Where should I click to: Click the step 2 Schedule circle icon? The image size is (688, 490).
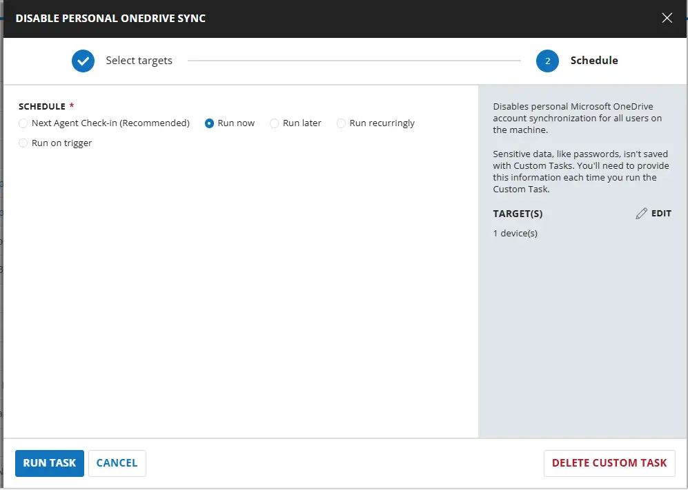coord(547,61)
